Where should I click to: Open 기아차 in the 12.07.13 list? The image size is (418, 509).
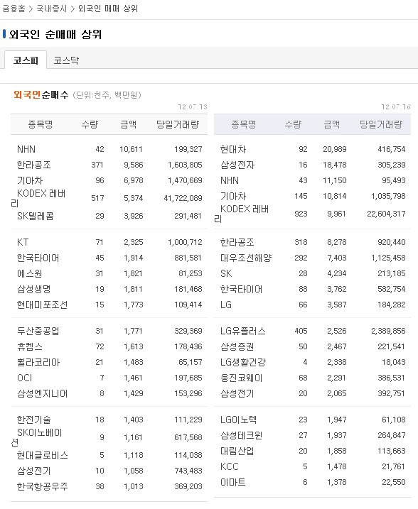point(30,180)
